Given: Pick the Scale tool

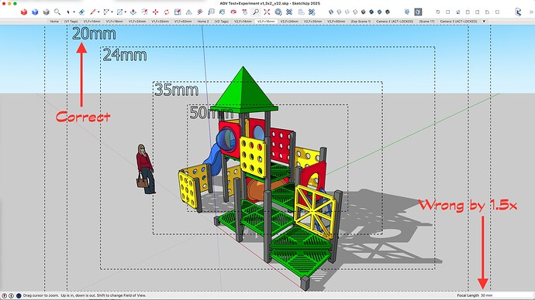Looking at the screenshot, I should [x=178, y=12].
